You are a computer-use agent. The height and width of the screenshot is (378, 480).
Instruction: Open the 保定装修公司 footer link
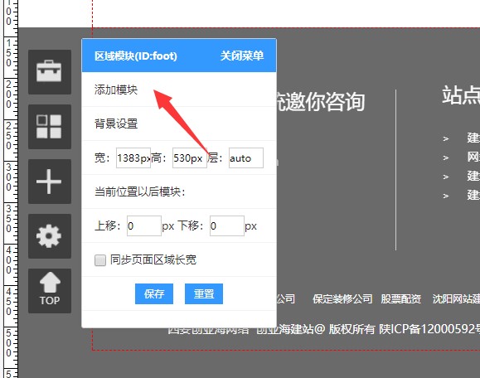point(342,298)
